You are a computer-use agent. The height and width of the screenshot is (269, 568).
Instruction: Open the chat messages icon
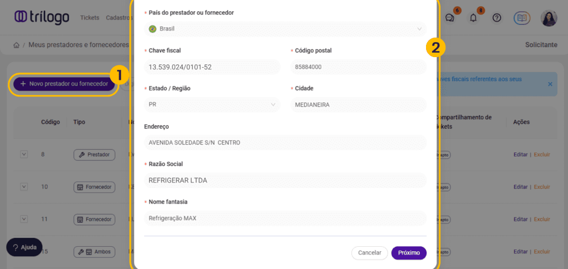[450, 18]
